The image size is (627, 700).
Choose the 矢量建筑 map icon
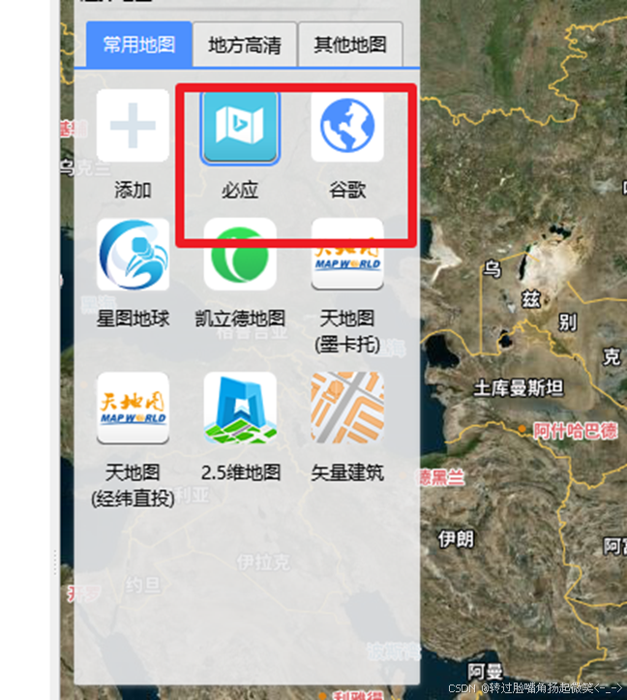click(347, 408)
